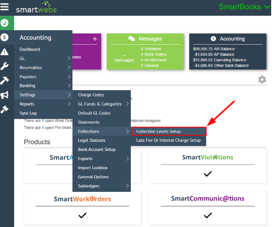Screen dimensions: 272x227
Task: Expand the Subledgers submenu arrow
Action: point(128,186)
